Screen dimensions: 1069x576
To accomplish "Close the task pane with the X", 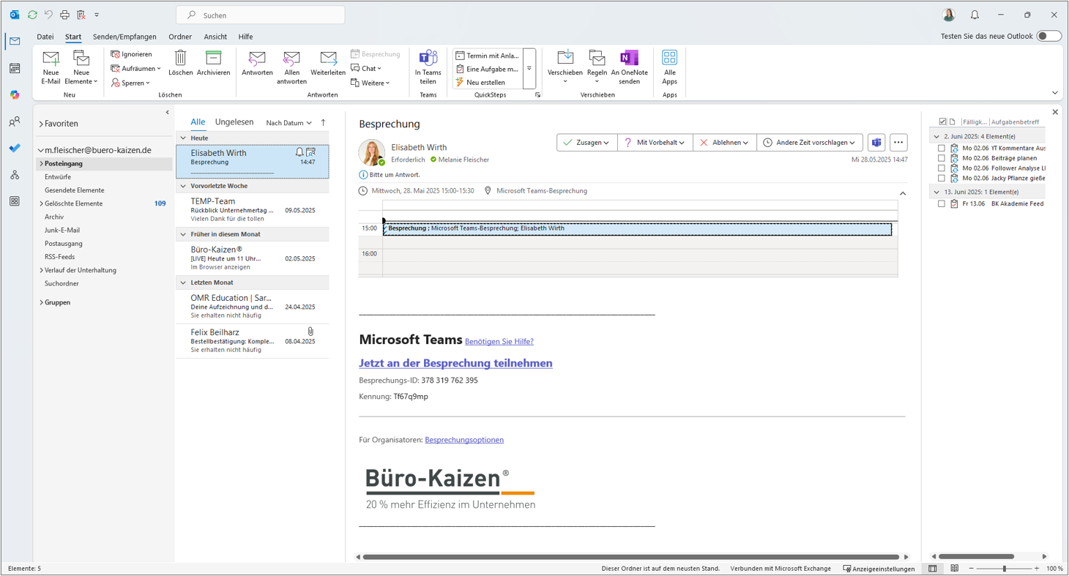I will (x=1055, y=112).
